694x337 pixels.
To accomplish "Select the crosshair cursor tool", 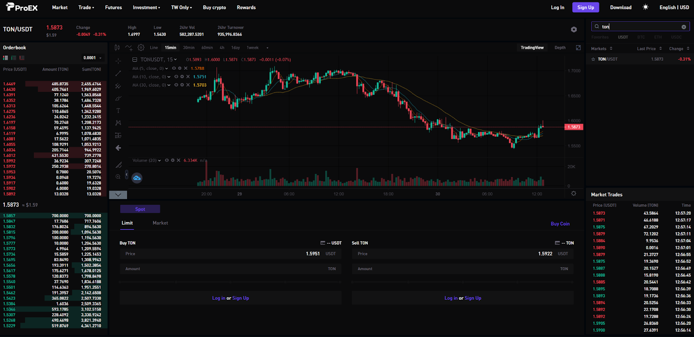I will [x=118, y=61].
